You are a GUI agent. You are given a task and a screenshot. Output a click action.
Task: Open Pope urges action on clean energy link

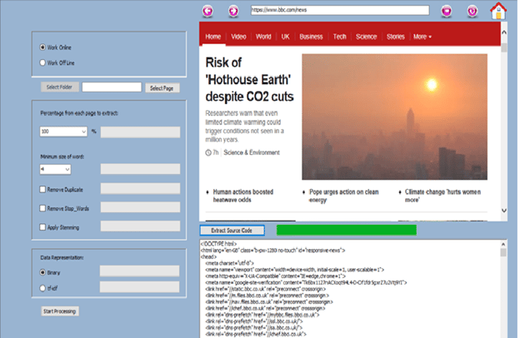[x=343, y=196]
